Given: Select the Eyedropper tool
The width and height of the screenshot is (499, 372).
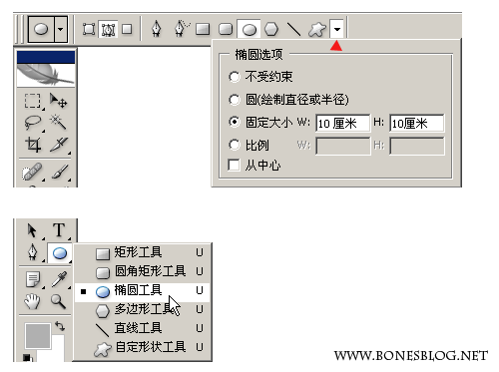Looking at the screenshot, I should click(60, 279).
